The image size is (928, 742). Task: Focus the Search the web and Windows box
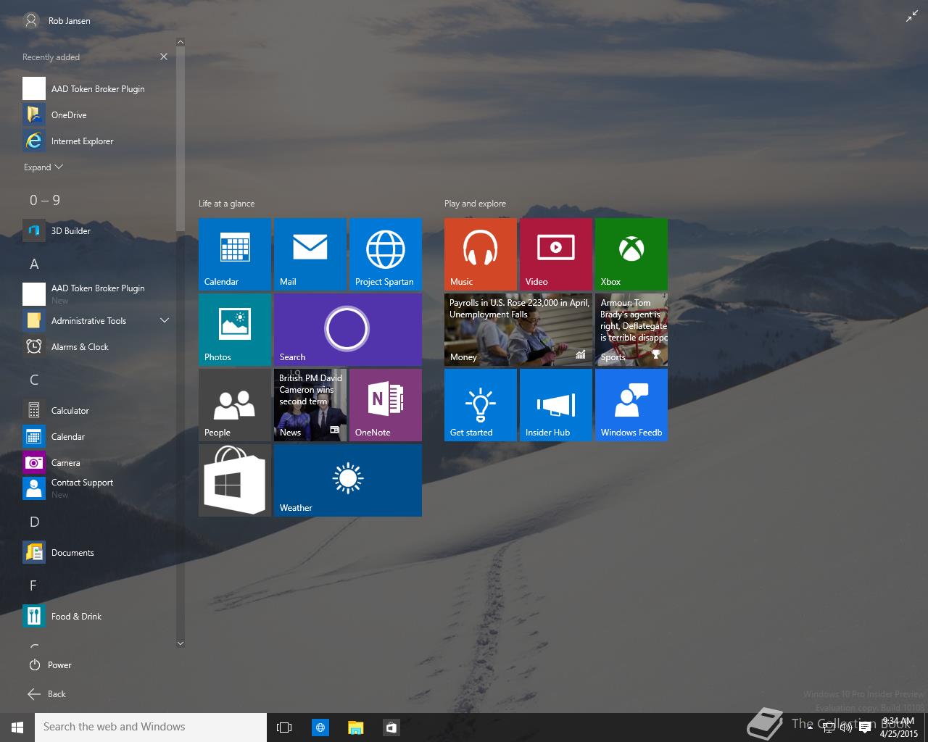coord(151,727)
